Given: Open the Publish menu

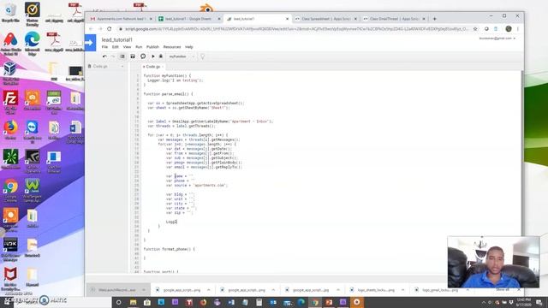Looking at the screenshot, I should tap(152, 47).
